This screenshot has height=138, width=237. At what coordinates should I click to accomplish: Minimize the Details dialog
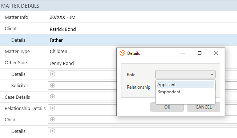[183, 53]
